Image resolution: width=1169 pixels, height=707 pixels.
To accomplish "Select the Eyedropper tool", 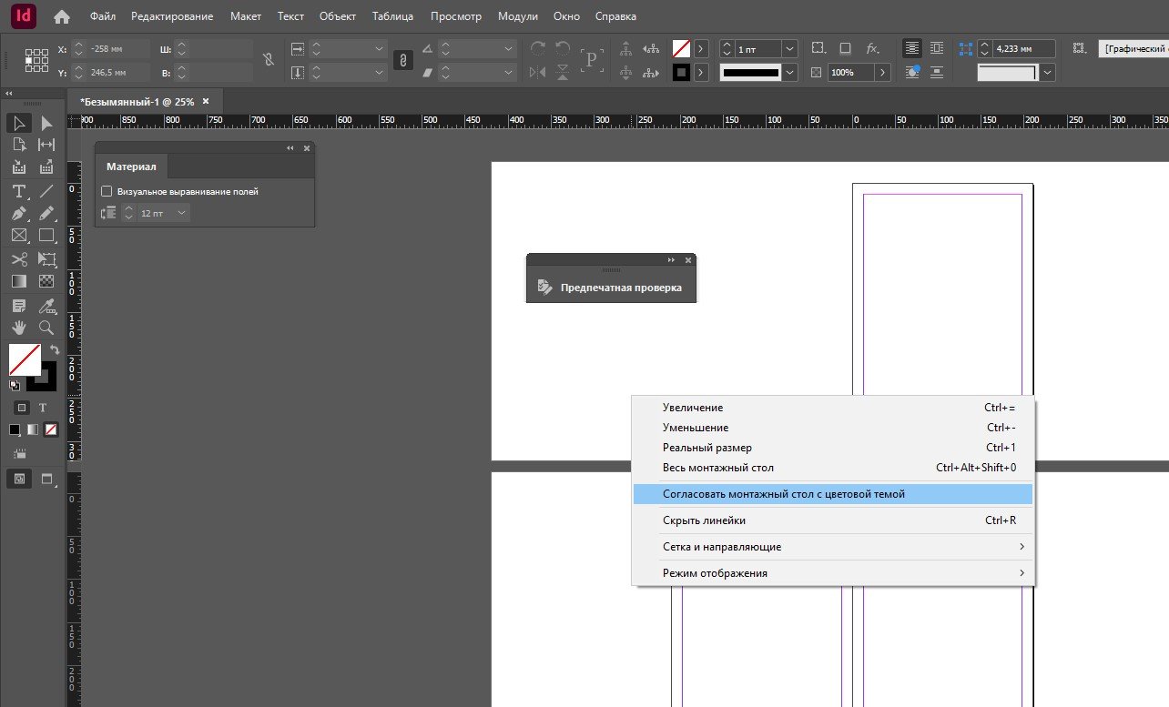I will click(46, 305).
